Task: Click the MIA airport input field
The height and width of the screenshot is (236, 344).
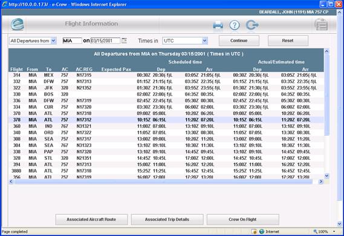Action: (x=72, y=41)
